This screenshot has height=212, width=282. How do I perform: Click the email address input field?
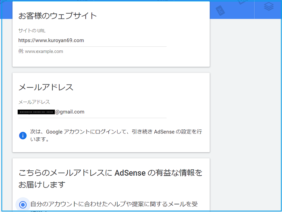(x=92, y=112)
